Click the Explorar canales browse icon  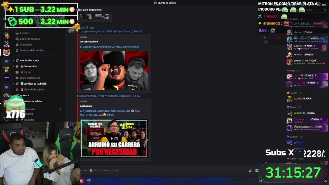17,39
